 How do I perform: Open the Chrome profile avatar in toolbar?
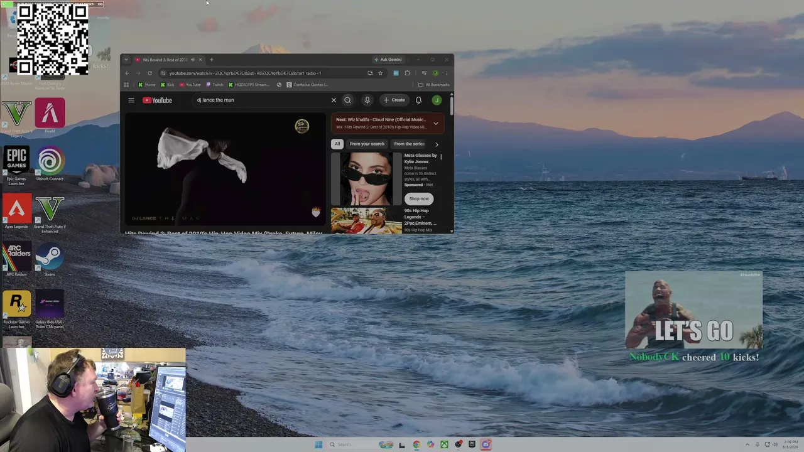435,73
